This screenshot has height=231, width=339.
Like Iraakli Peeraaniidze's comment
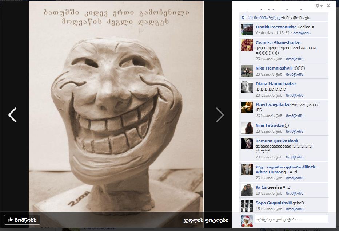(302, 33)
